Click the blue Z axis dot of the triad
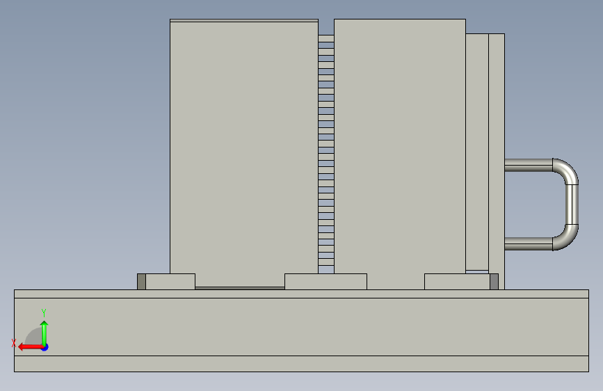 click(45, 347)
